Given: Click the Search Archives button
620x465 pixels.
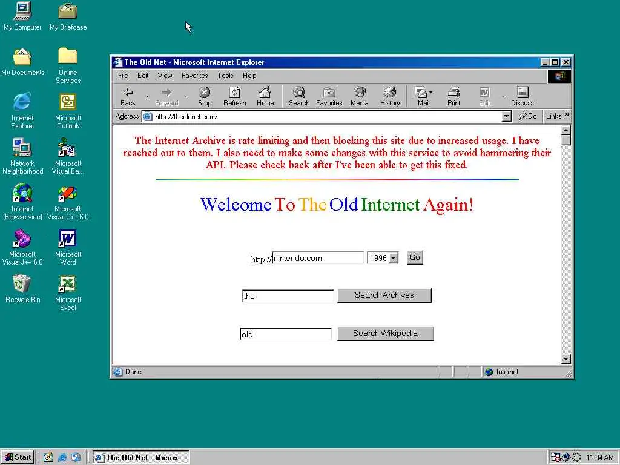Looking at the screenshot, I should (384, 295).
